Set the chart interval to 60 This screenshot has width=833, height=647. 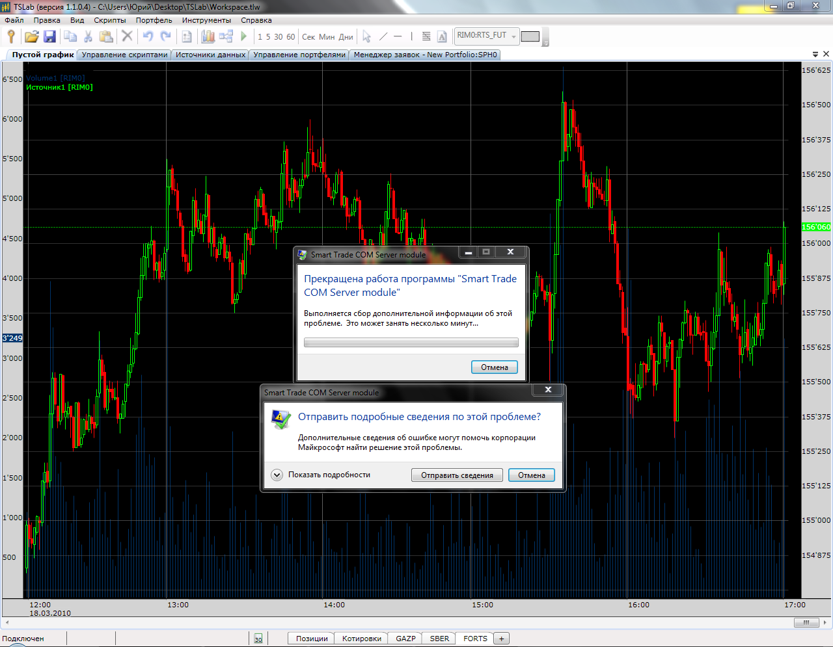click(291, 37)
